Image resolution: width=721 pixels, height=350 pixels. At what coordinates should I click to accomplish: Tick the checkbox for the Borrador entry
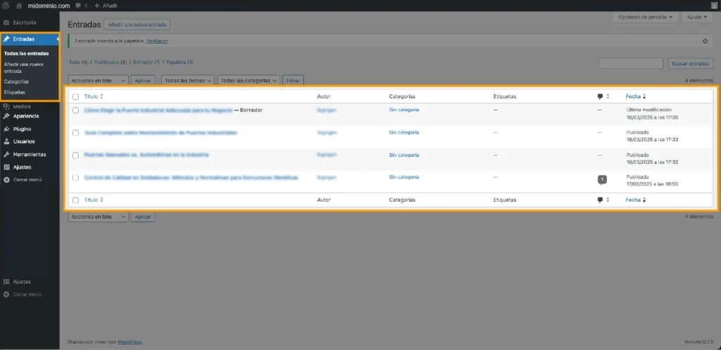click(x=76, y=110)
